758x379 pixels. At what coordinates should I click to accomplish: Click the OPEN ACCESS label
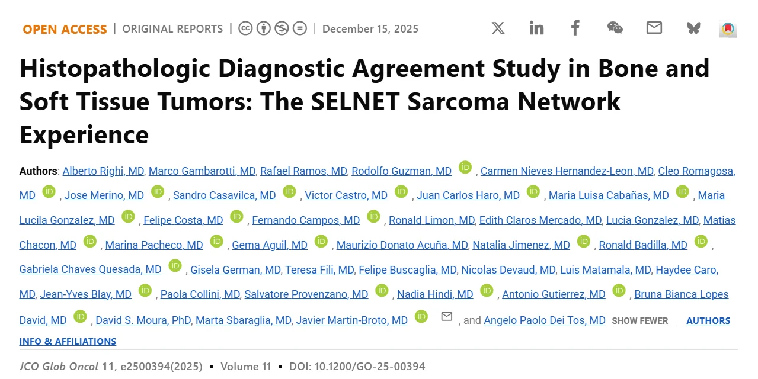click(x=64, y=28)
